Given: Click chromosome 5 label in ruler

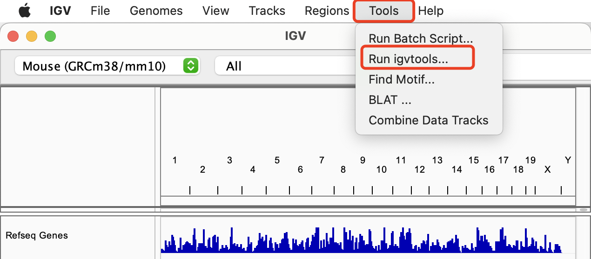Looking at the screenshot, I should 277,160.
